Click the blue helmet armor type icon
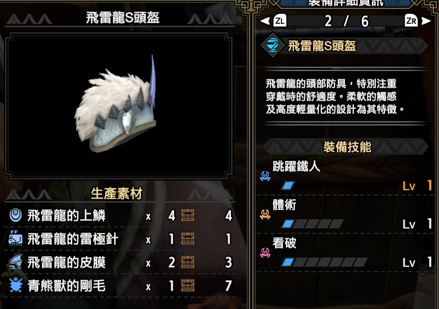This screenshot has width=439, height=309. click(x=273, y=45)
